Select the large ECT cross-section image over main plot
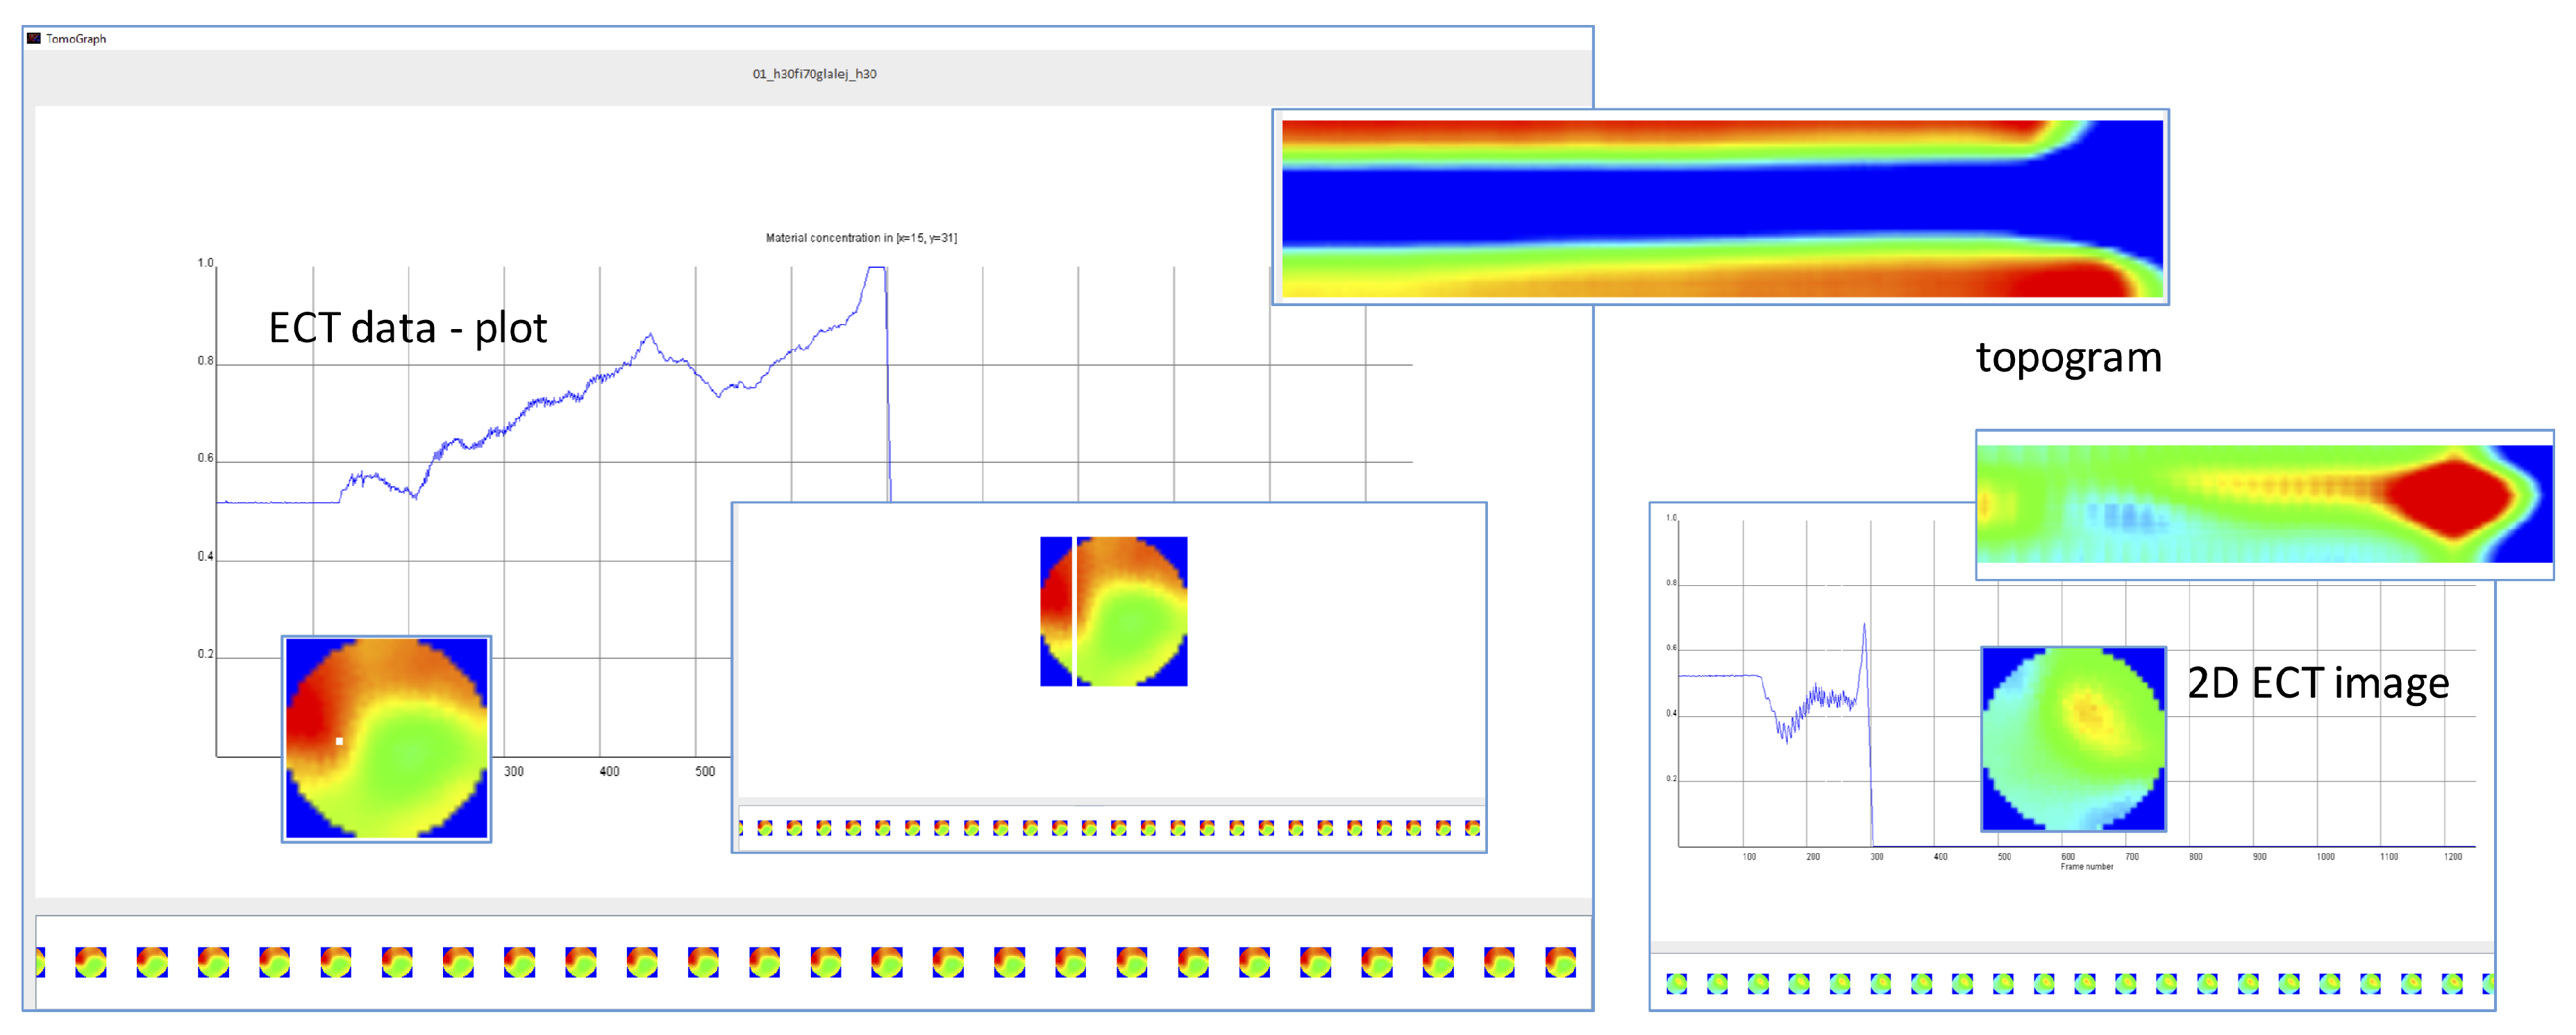This screenshot has height=1035, width=2576. 386,738
